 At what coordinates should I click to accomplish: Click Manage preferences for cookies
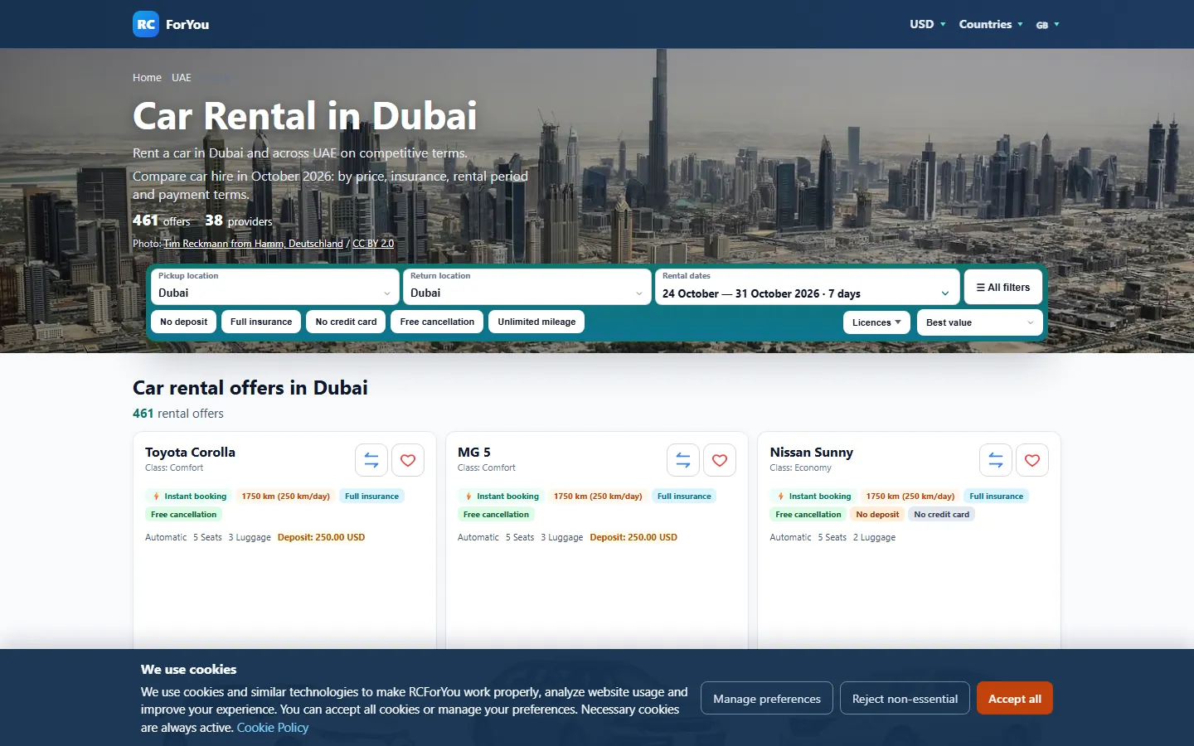point(767,699)
